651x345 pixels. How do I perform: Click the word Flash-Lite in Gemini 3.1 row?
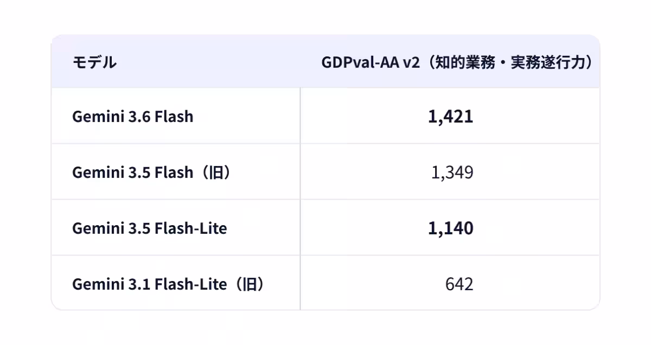[x=190, y=284]
